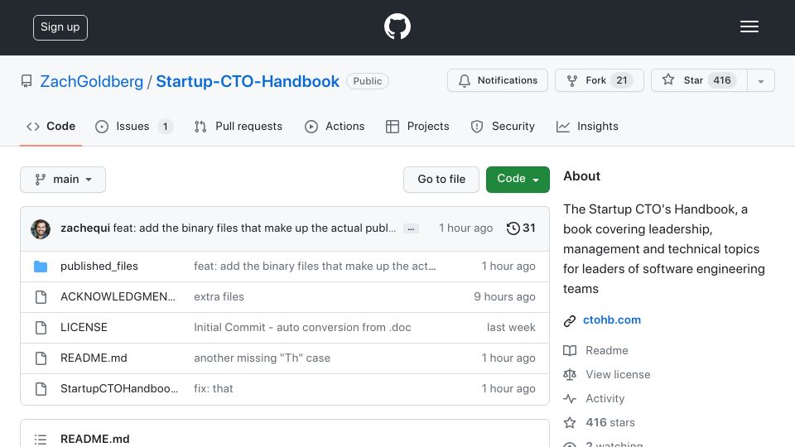
Task: Click file icon beside README.md row
Action: pyautogui.click(x=41, y=358)
